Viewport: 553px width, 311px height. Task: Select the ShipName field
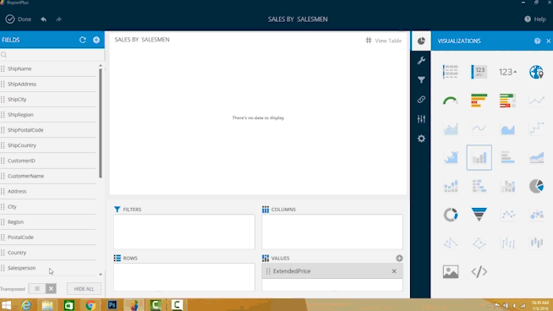(x=48, y=68)
